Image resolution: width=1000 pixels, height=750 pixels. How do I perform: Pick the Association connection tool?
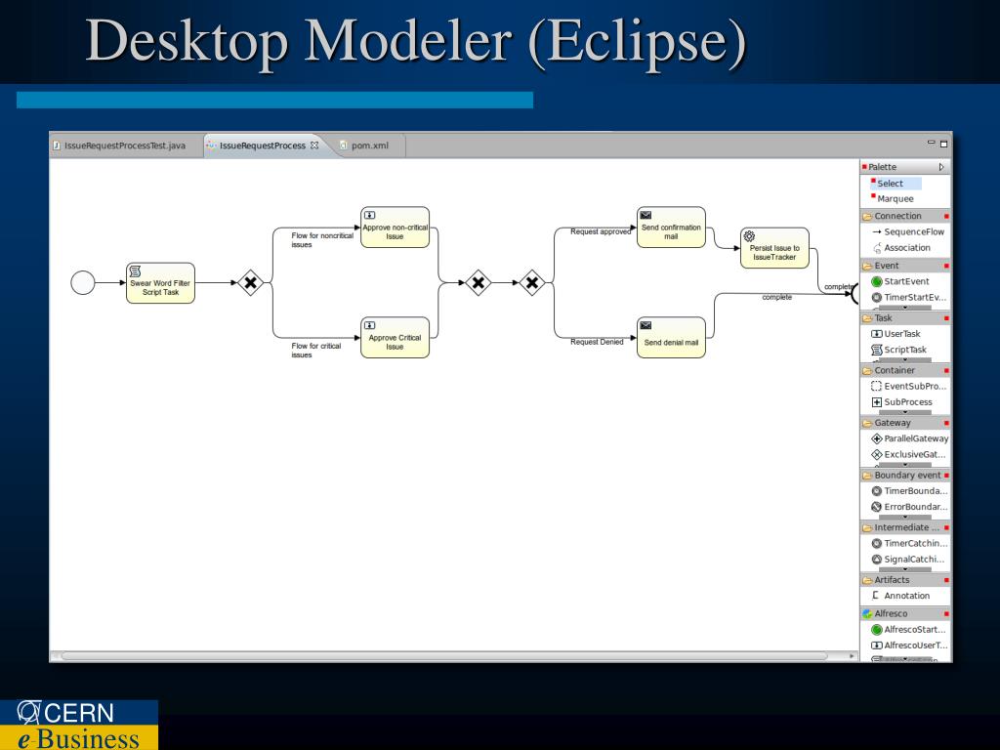(x=900, y=247)
